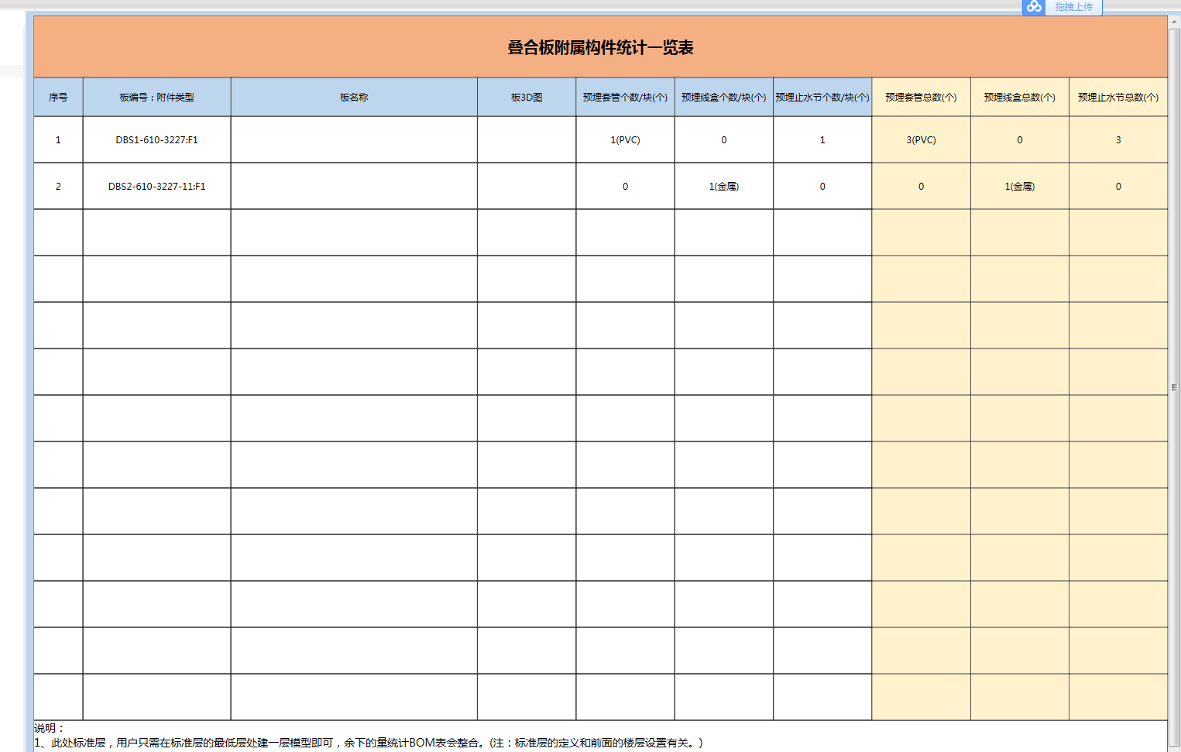The height and width of the screenshot is (752, 1181).
Task: Select the title 叠合板附属构件统计一览表
Action: 600,47
